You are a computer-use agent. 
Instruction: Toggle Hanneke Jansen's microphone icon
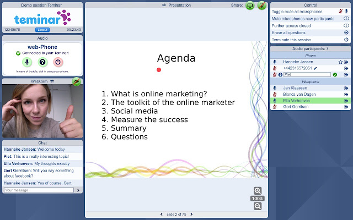click(275, 62)
